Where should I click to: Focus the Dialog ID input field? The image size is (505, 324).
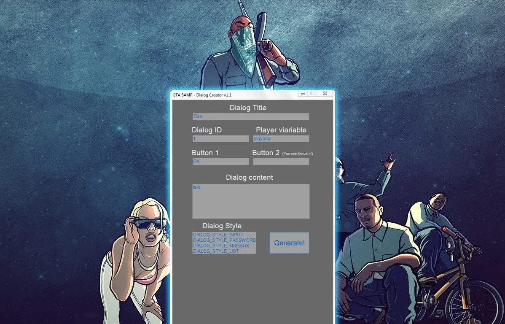[x=220, y=139]
